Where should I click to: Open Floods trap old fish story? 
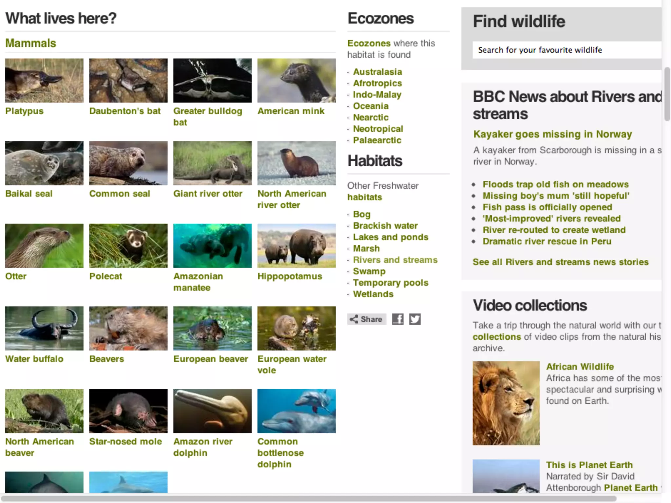pos(556,184)
